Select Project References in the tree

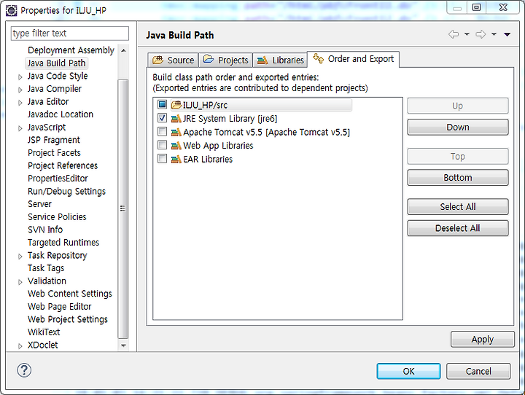click(63, 165)
